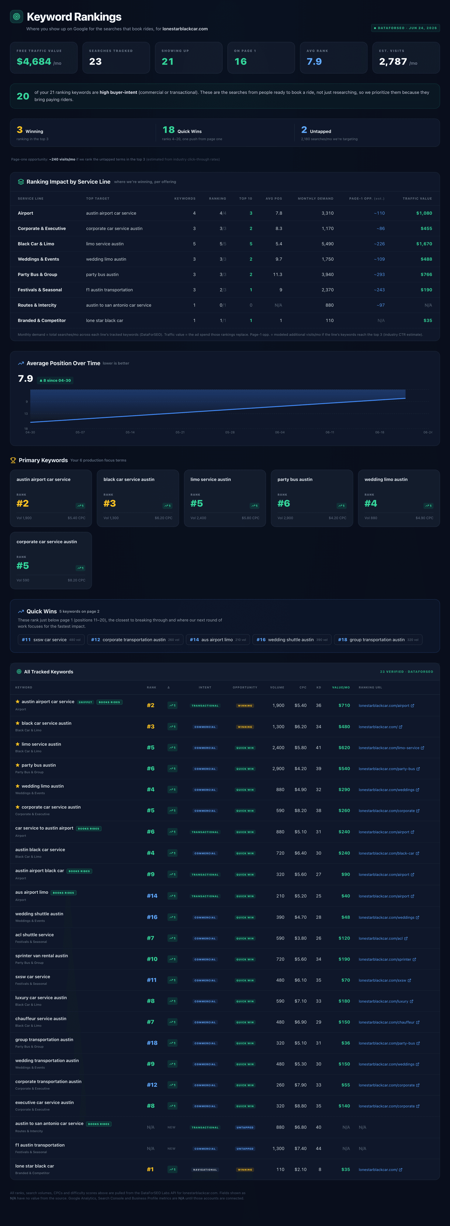Click UNTAPPED badge in f1 austin transportation row
Screen dimensions: 450x1226
tap(245, 1148)
